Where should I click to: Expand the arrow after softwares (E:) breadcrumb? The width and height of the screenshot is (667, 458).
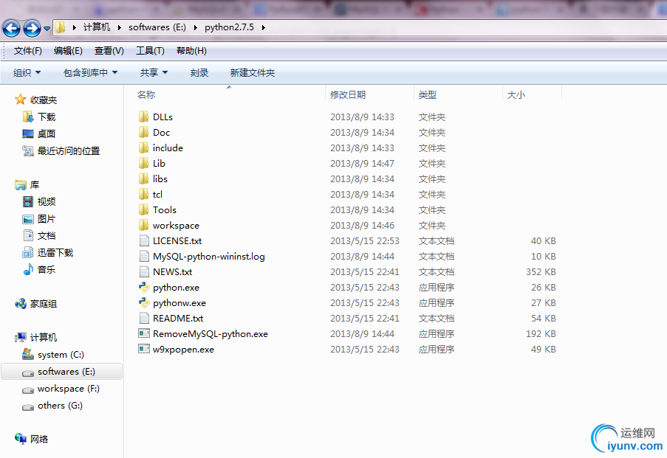click(195, 27)
